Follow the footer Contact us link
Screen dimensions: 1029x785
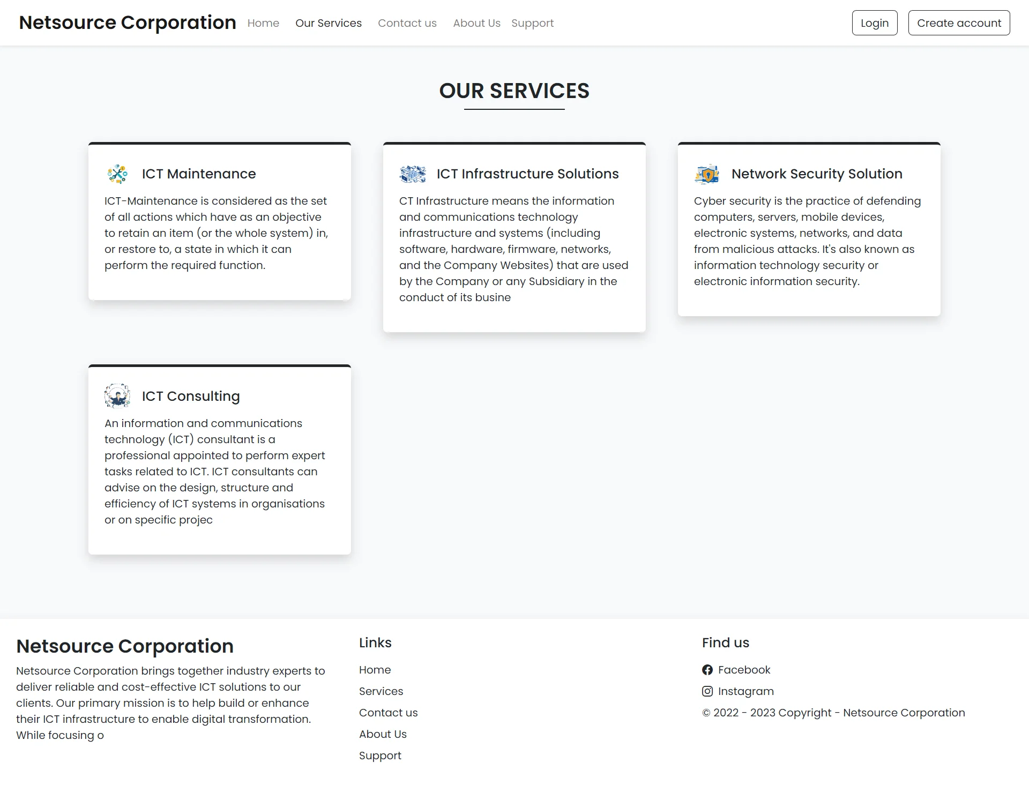tap(388, 713)
